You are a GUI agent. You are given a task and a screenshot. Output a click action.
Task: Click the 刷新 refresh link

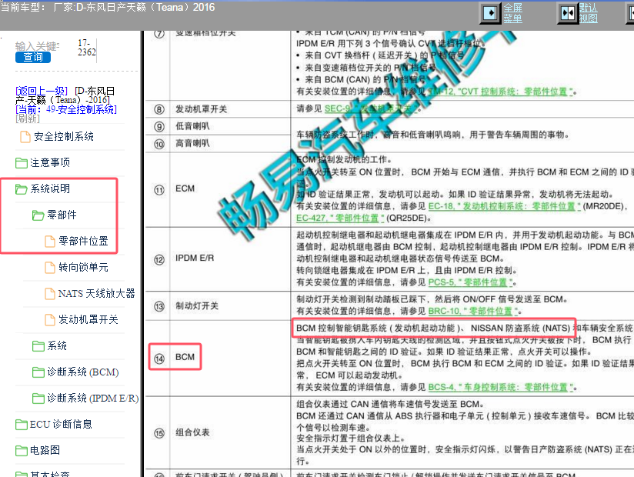[28, 118]
